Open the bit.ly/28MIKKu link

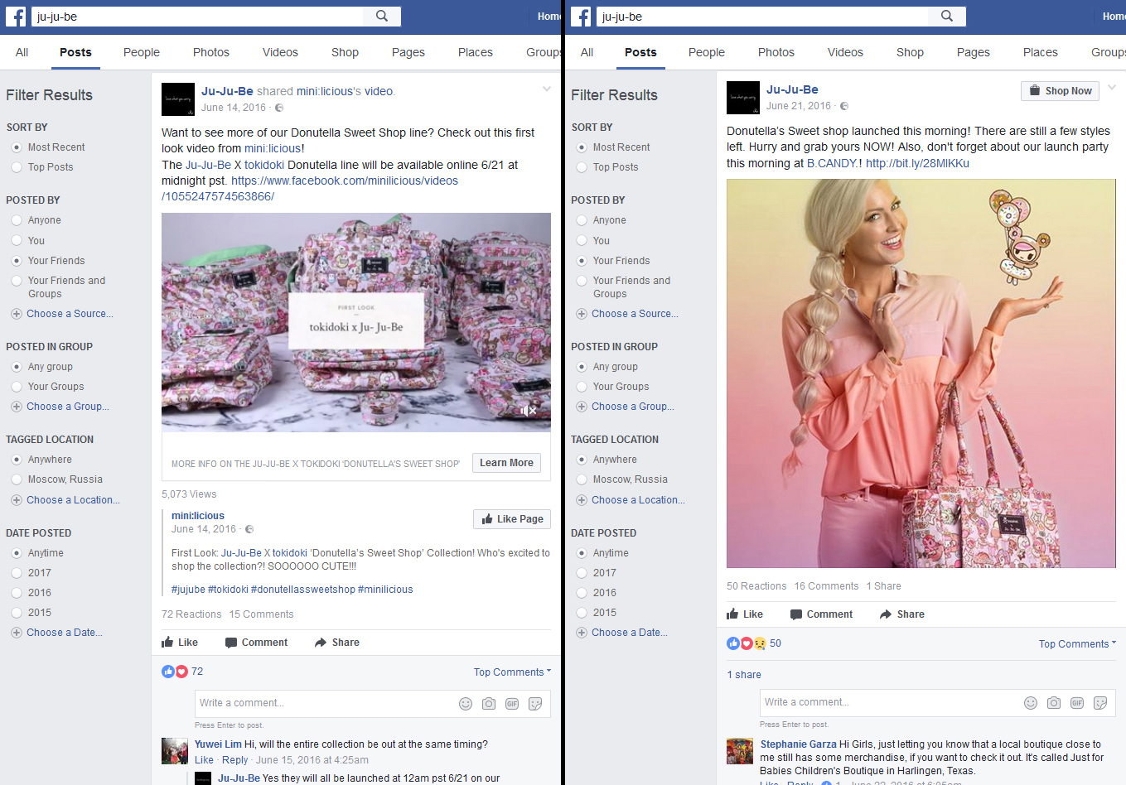[917, 163]
